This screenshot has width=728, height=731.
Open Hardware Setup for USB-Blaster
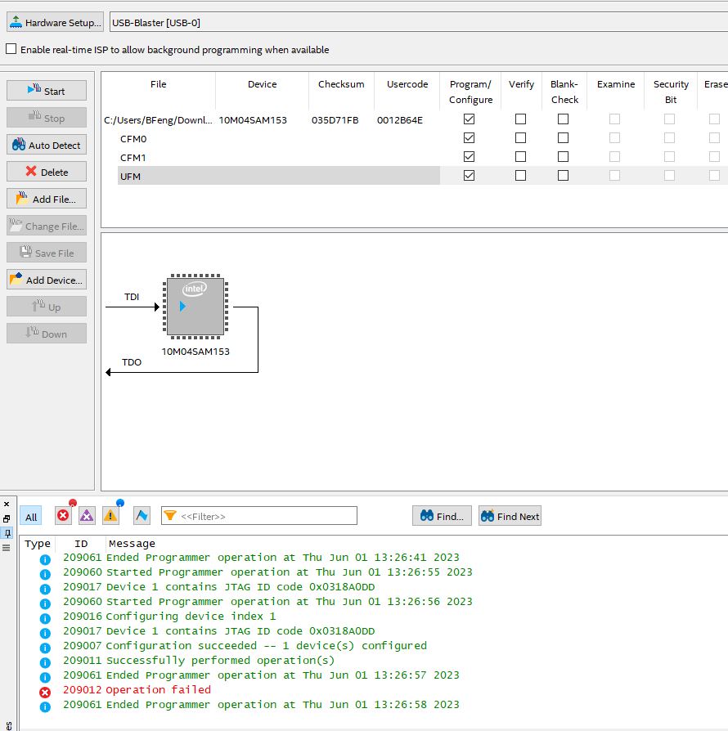coord(56,23)
